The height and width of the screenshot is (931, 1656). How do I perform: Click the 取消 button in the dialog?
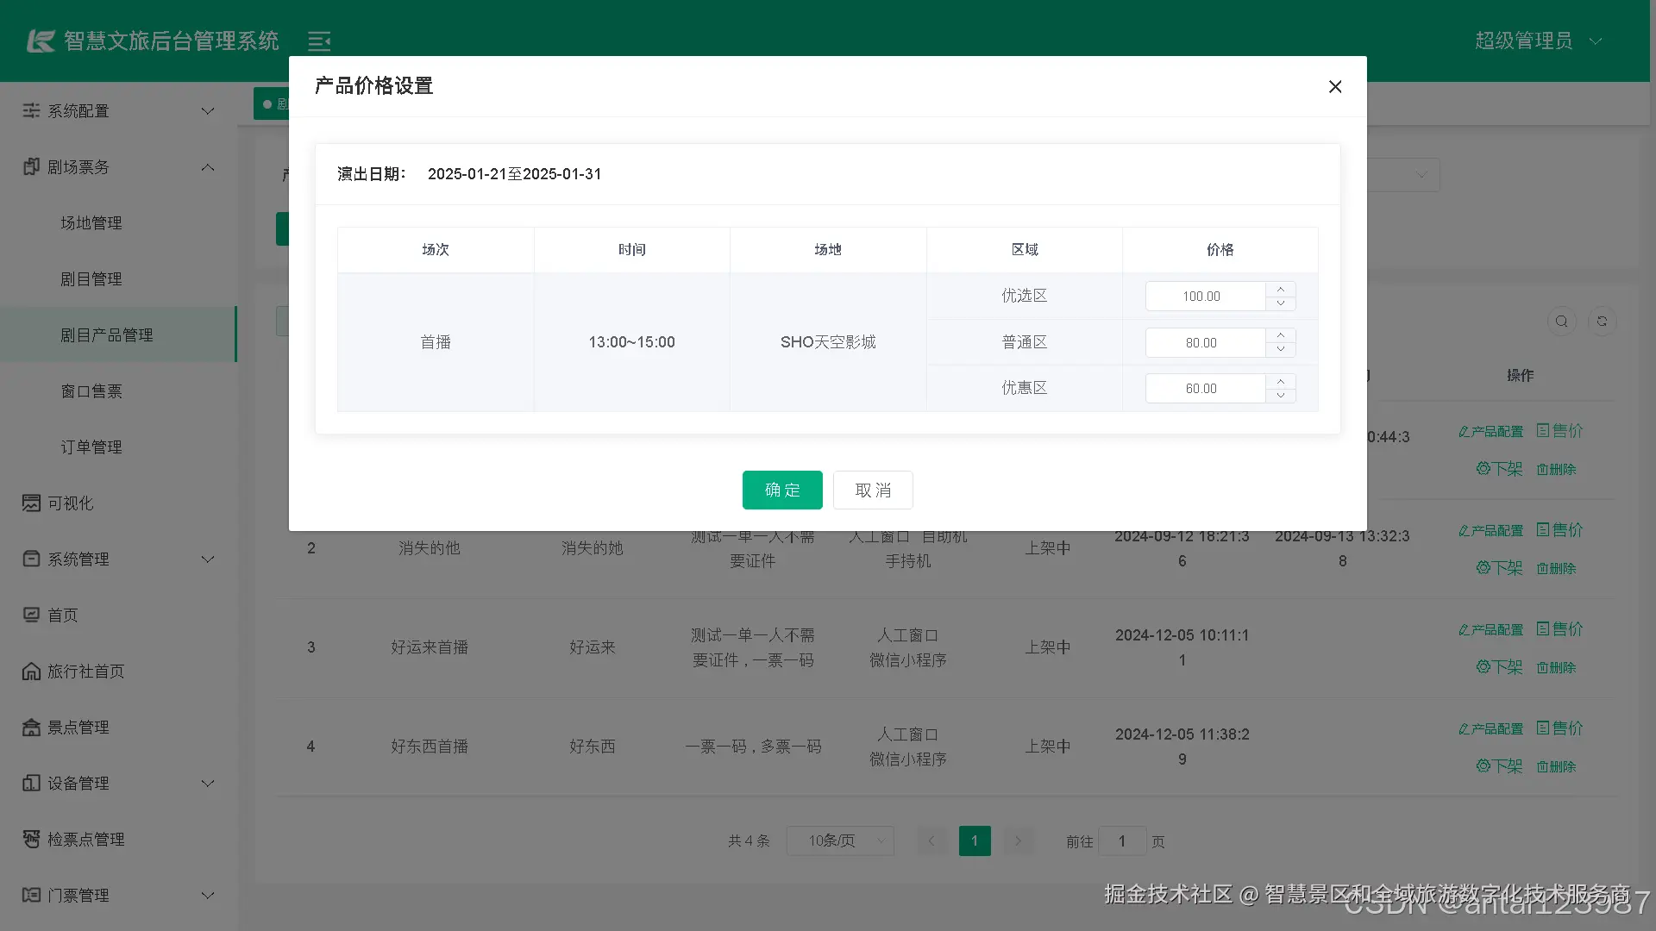(873, 490)
